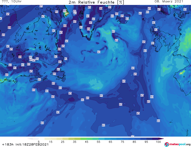The image size is (191, 147).
Task: Click the color scale label '75'
Action: pos(122,142)
